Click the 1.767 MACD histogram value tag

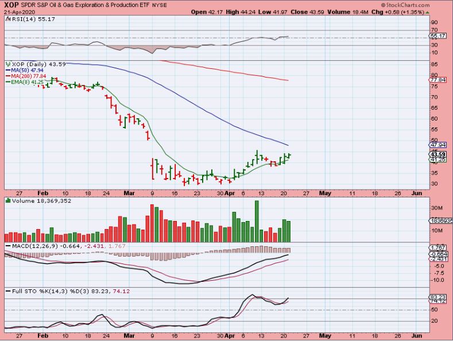[438, 248]
